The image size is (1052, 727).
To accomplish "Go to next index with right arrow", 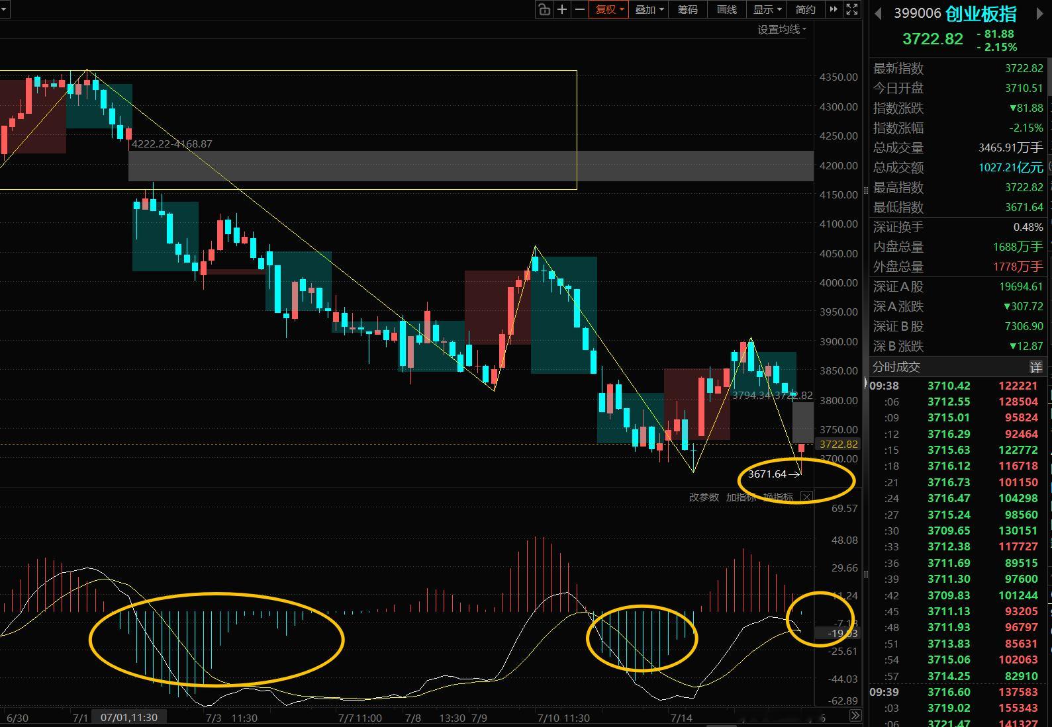I will (1040, 14).
